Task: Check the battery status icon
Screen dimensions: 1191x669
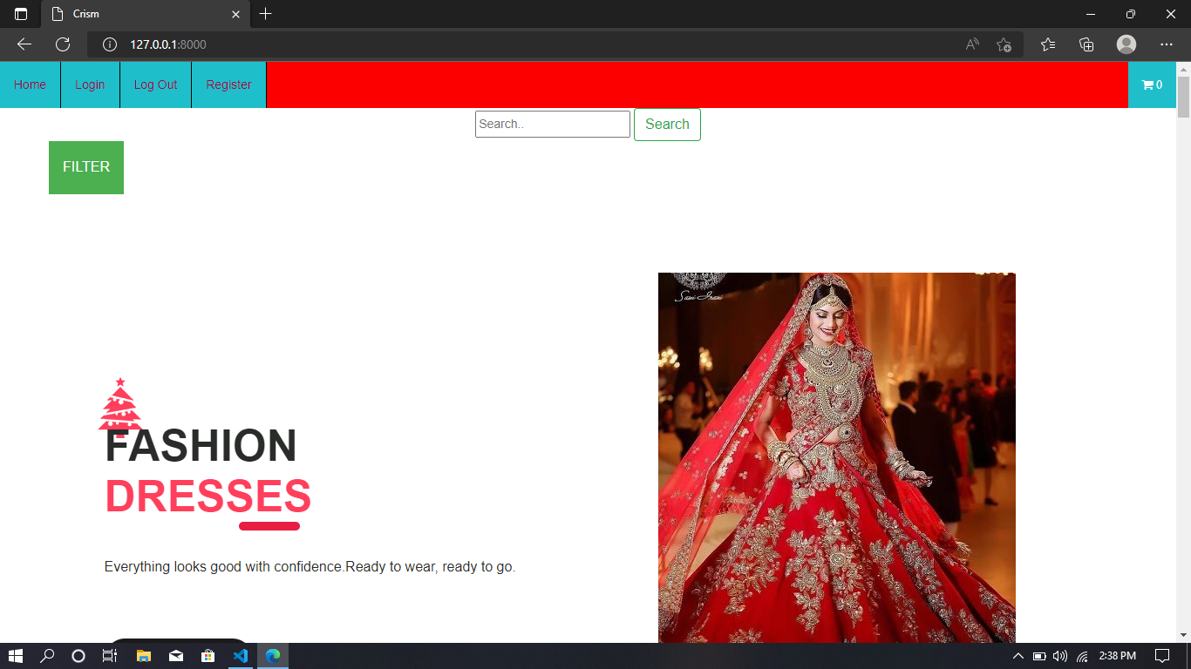Action: tap(1039, 656)
